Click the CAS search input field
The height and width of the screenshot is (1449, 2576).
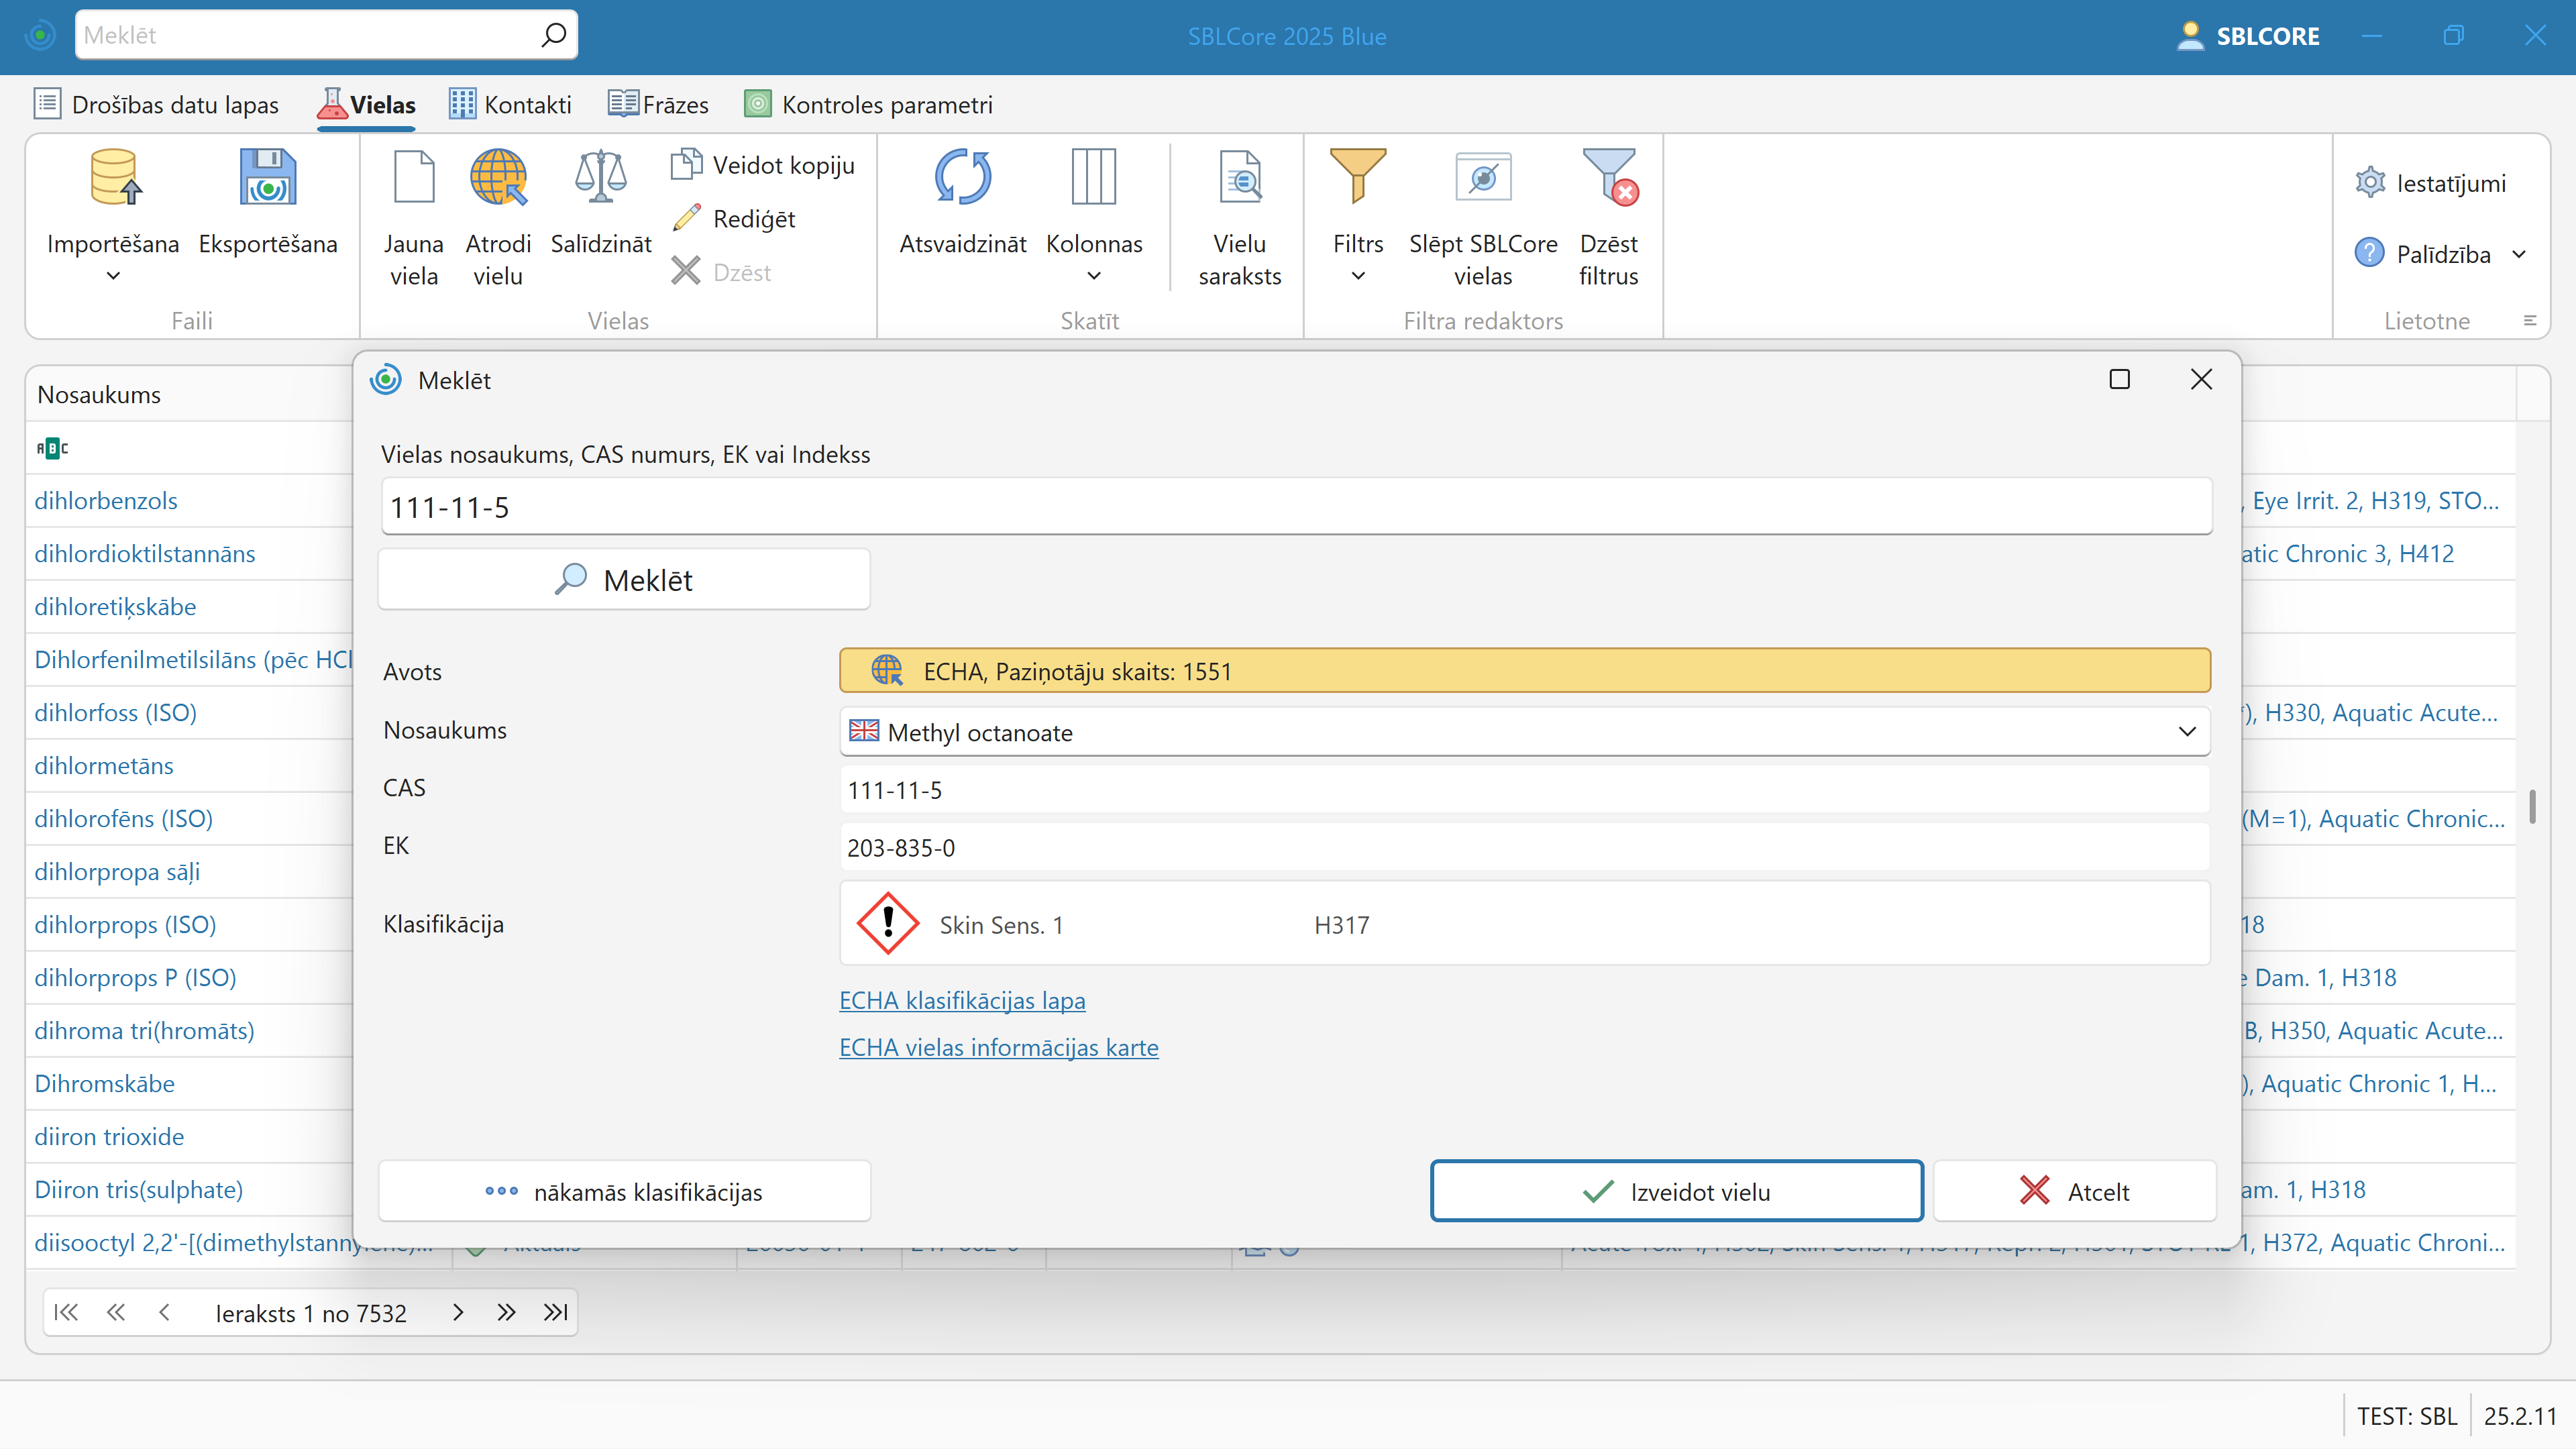(x=1295, y=507)
